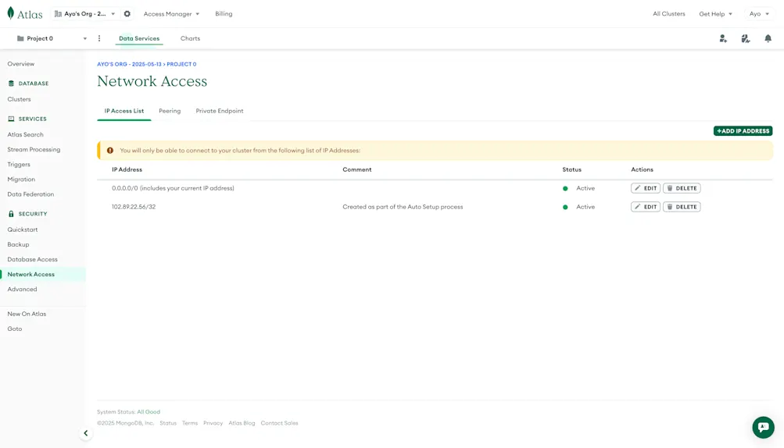The height and width of the screenshot is (448, 784).
Task: Click the IP Address column header
Action: [127, 170]
